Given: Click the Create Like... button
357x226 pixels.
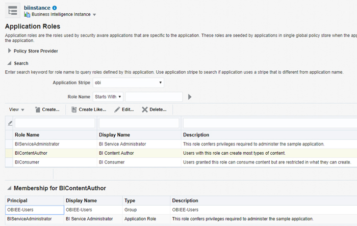Looking at the screenshot, I should click(89, 109).
